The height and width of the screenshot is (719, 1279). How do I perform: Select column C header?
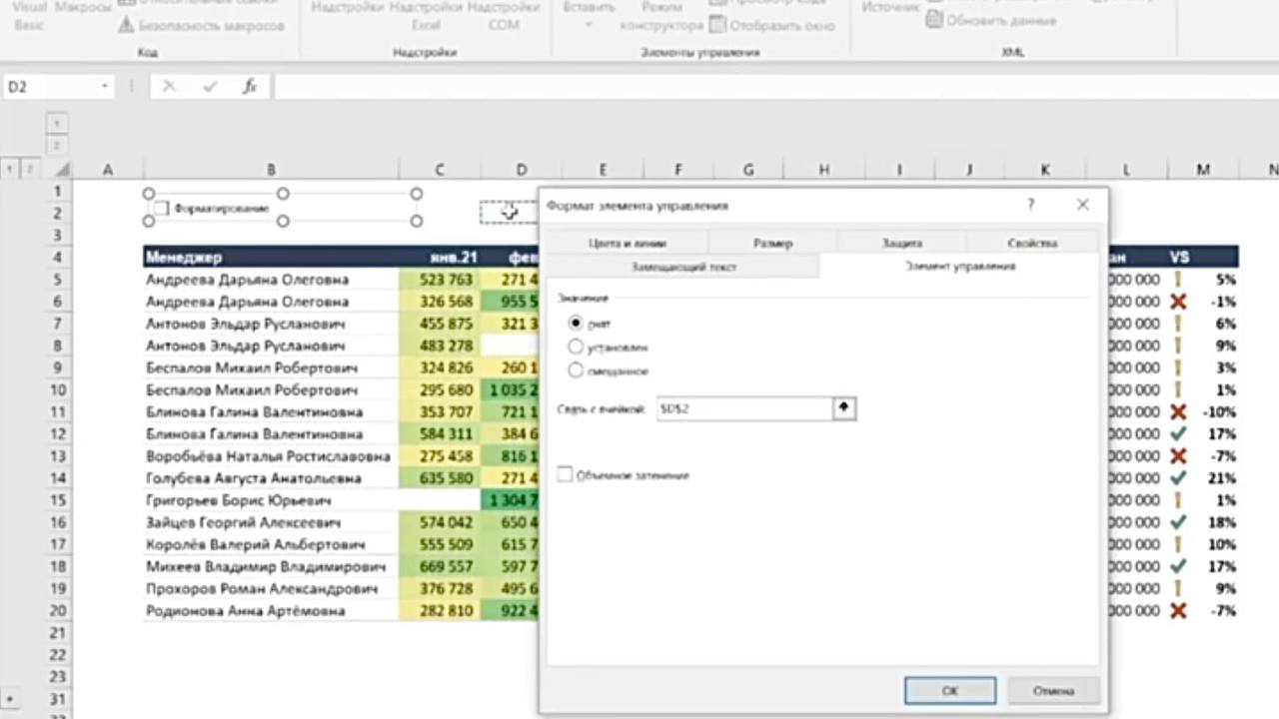click(x=440, y=170)
